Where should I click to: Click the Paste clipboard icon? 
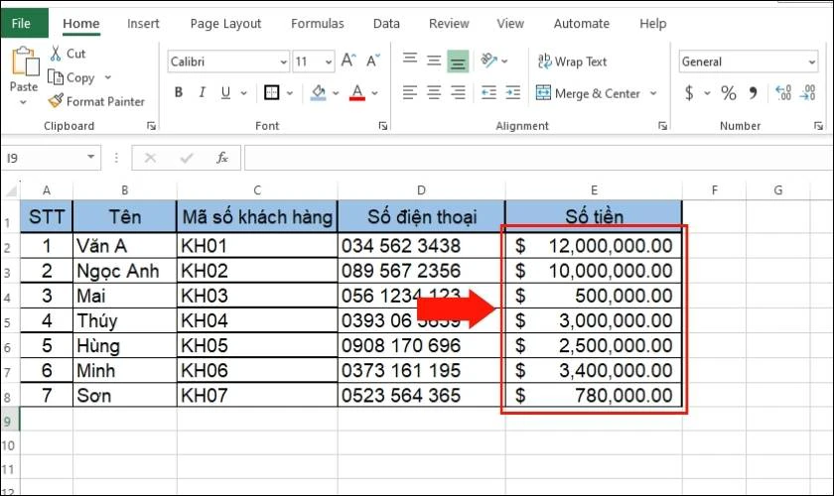[x=25, y=61]
